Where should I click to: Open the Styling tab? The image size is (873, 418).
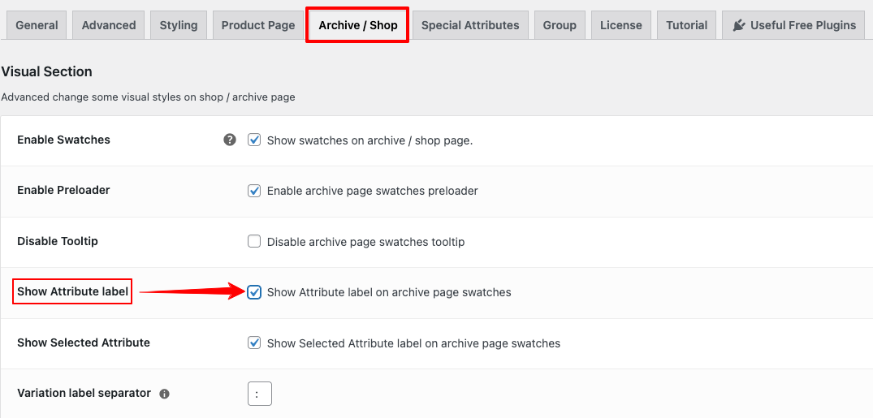tap(179, 25)
